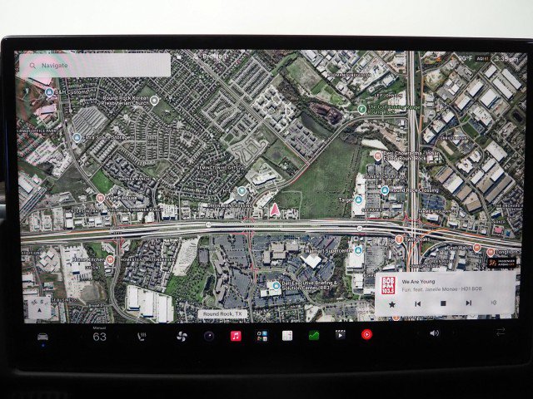Skip to the previous track
Image resolution: width=533 pixels, height=399 pixels.
tap(418, 303)
